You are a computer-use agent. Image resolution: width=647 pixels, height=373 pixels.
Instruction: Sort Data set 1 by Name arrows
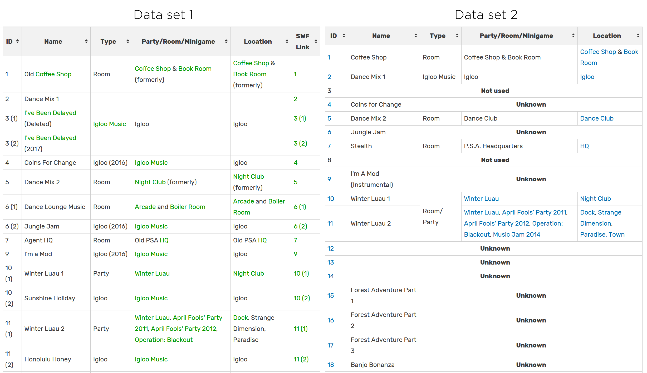click(86, 41)
